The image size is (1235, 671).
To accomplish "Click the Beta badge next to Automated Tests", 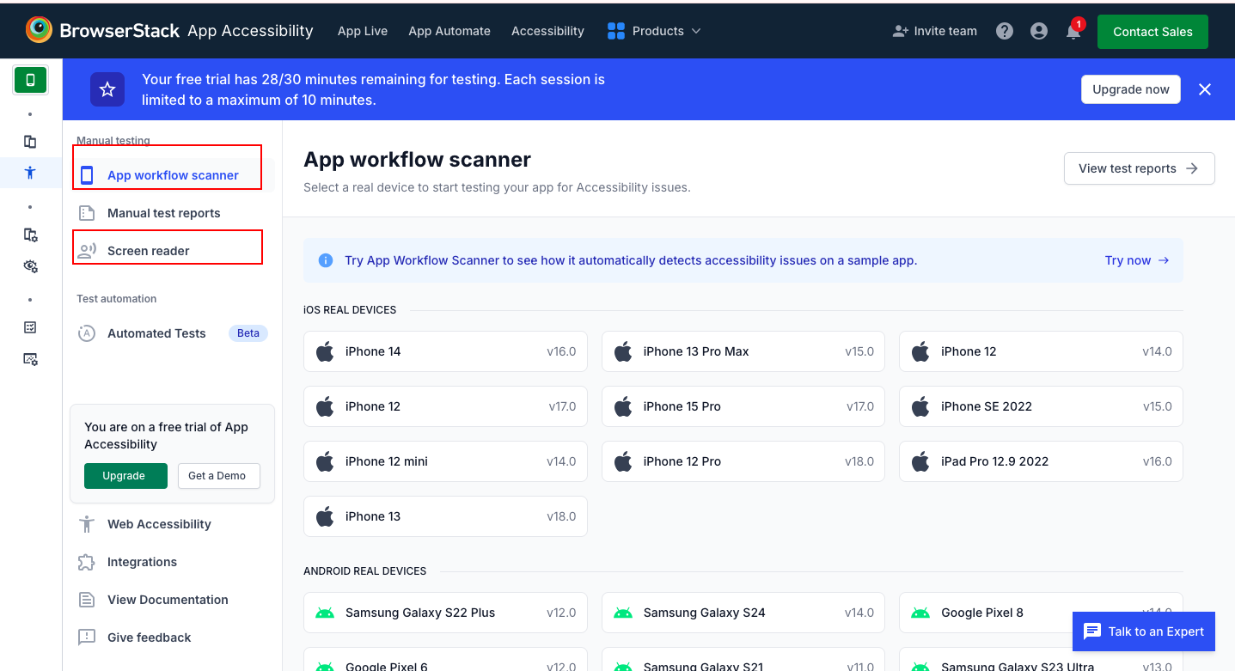I will pos(248,333).
